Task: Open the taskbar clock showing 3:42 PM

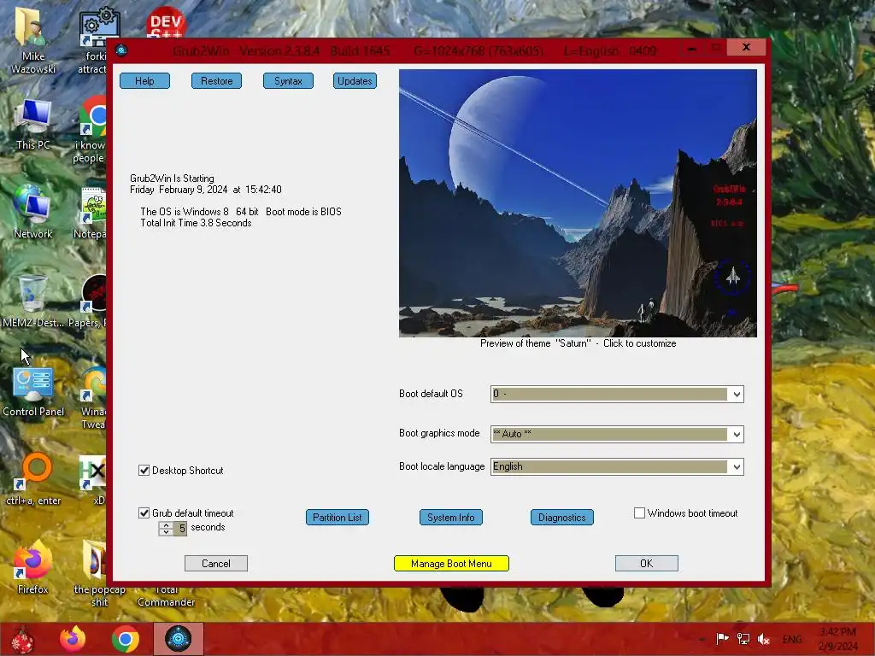Action: point(838,639)
